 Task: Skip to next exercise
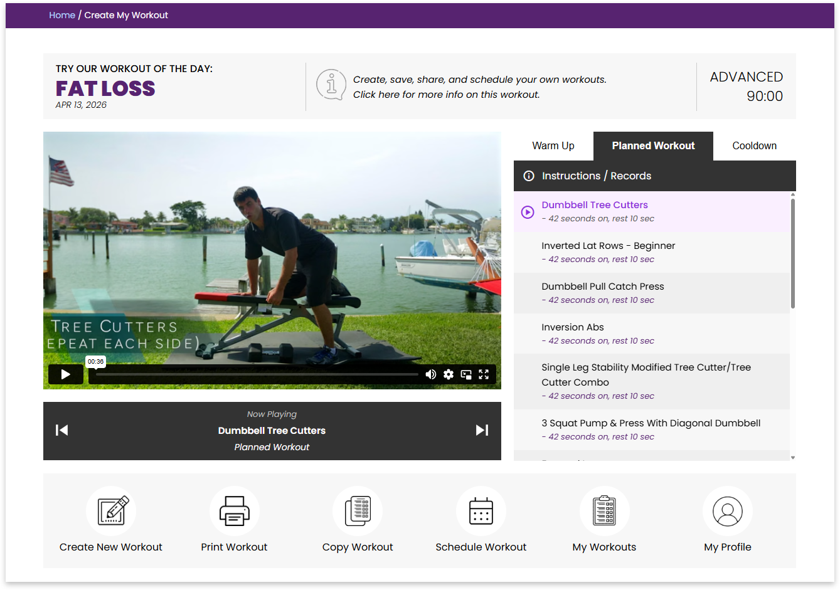click(482, 430)
